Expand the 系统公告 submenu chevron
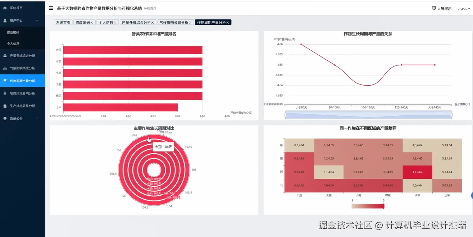473x237 pixels. 37,118
